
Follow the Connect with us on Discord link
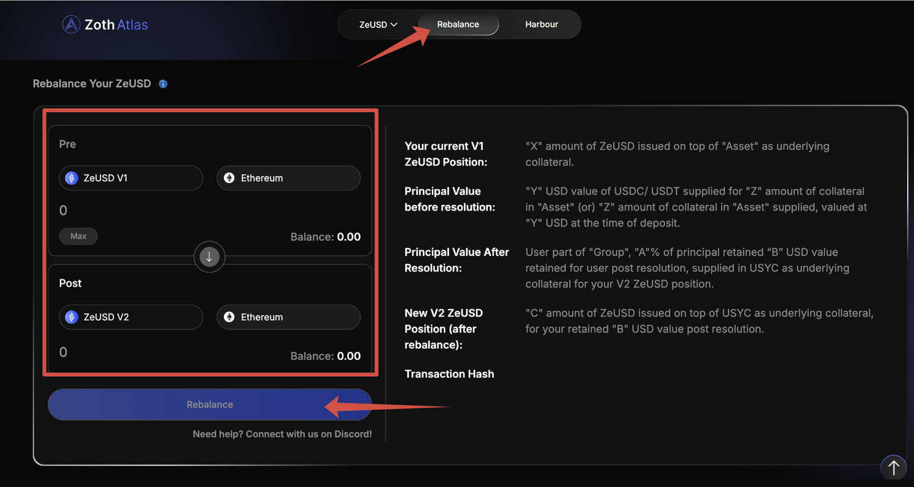click(x=282, y=434)
